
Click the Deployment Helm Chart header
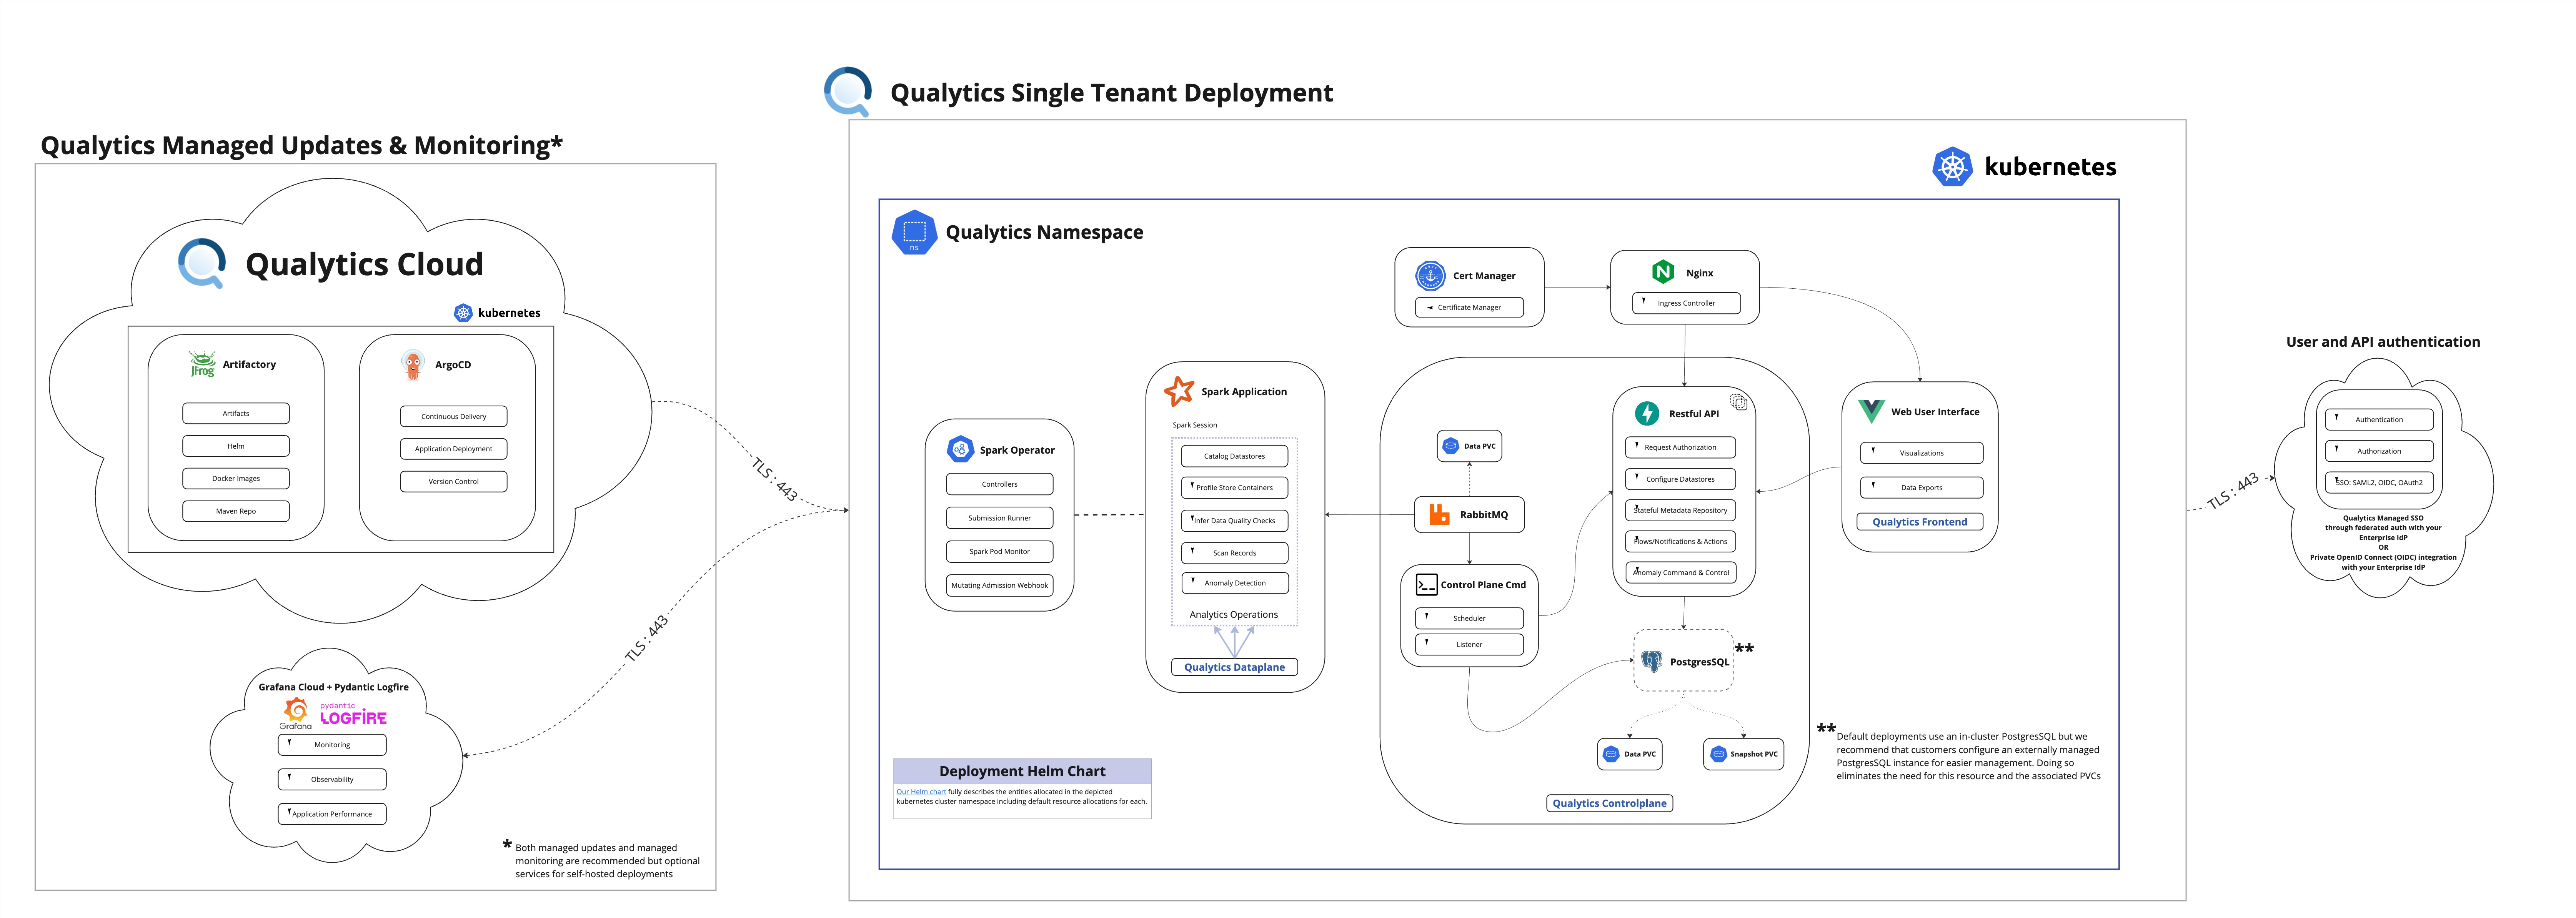[1022, 771]
